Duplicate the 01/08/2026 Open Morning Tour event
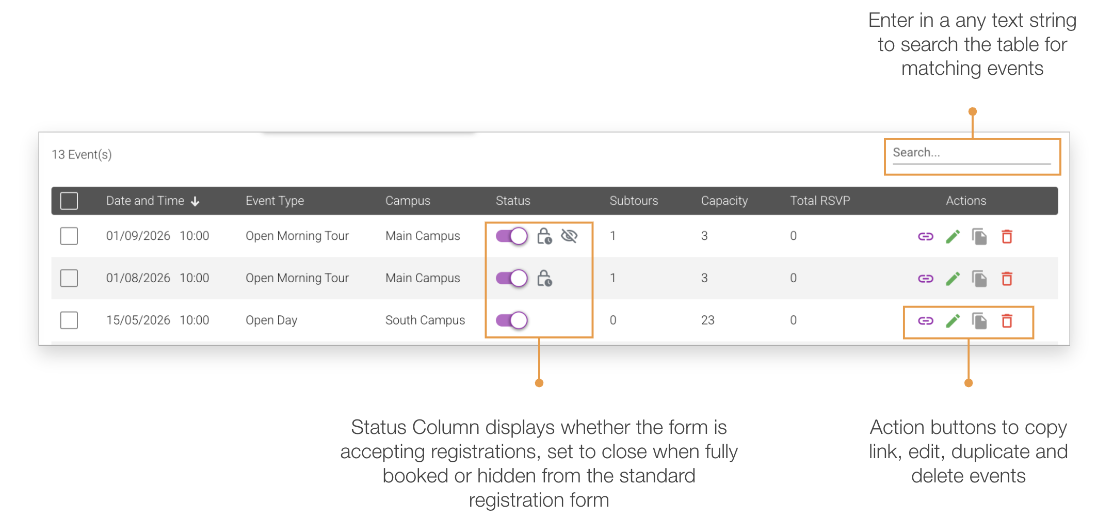Screen dimensions: 1097x518 pyautogui.click(x=980, y=279)
